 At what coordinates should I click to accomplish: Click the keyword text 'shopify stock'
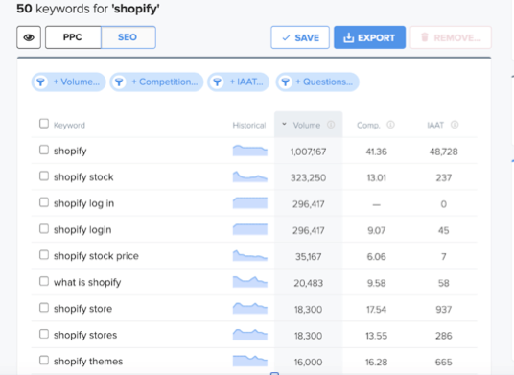(83, 177)
